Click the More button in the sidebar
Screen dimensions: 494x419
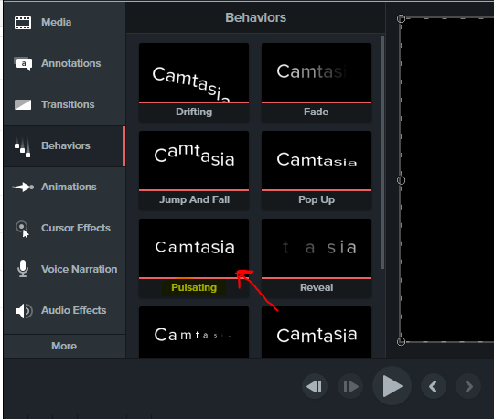64,346
